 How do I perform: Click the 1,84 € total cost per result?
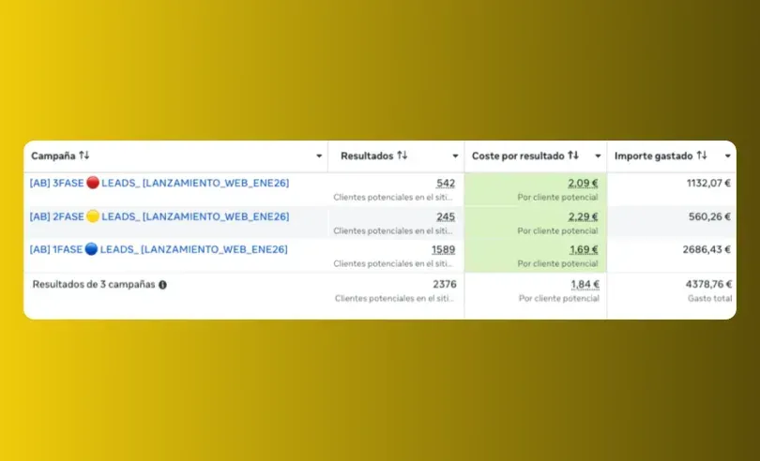pyautogui.click(x=585, y=284)
